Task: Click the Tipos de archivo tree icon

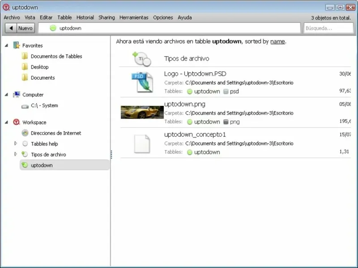Action: (x=25, y=154)
